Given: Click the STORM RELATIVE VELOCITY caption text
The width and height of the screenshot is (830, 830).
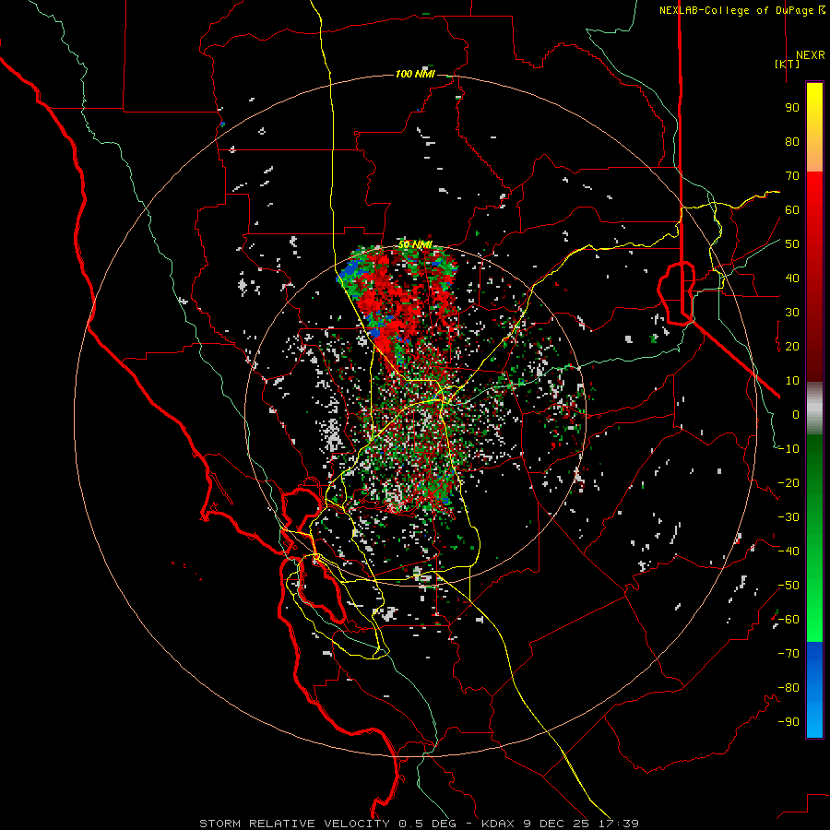Looking at the screenshot, I should click(294, 824).
